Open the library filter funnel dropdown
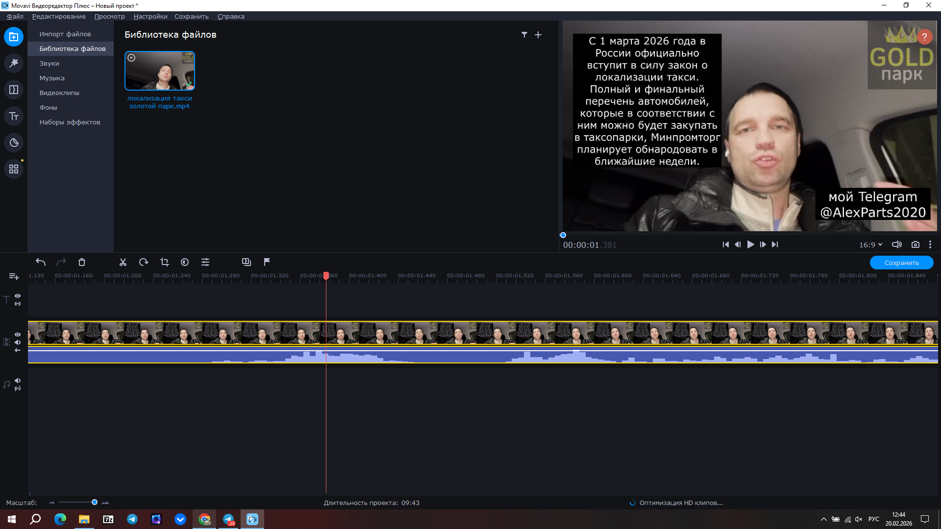The height and width of the screenshot is (529, 941). (524, 35)
